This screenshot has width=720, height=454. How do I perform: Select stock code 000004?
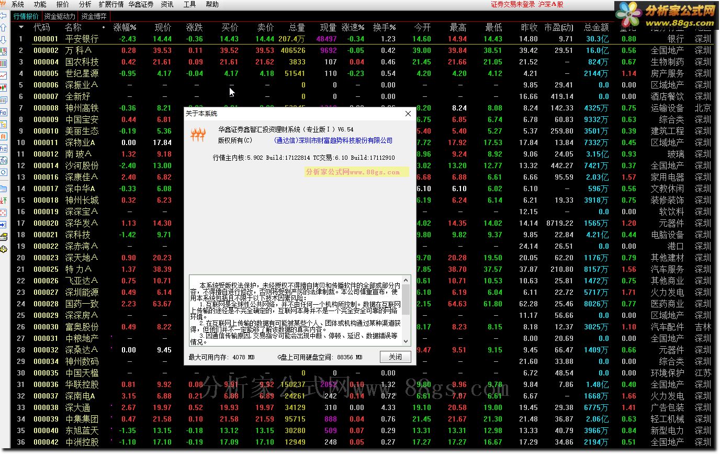[x=46, y=62]
